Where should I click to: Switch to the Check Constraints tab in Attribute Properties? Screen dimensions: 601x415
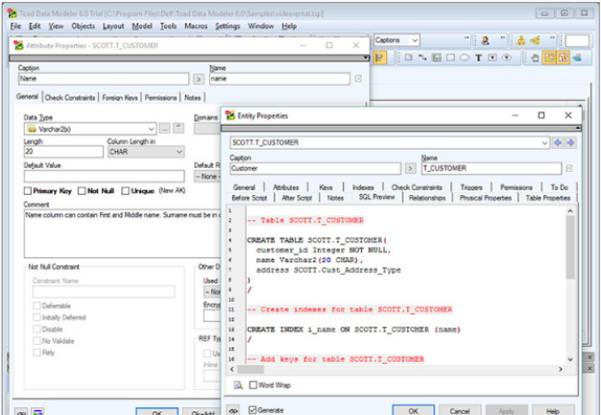(x=70, y=98)
